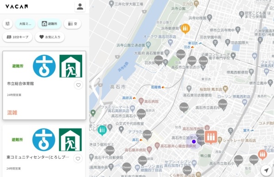This screenshot has height=177, width=274.
Task: Open the filter settings sliders button
Action: click(x=7, y=23)
